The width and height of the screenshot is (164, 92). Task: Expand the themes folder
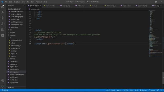[12, 59]
